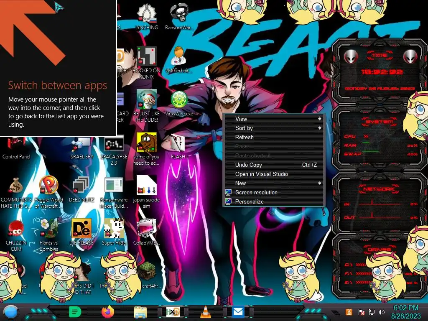428x321 pixels.
Task: Open Firefox from the taskbar
Action: tap(108, 312)
